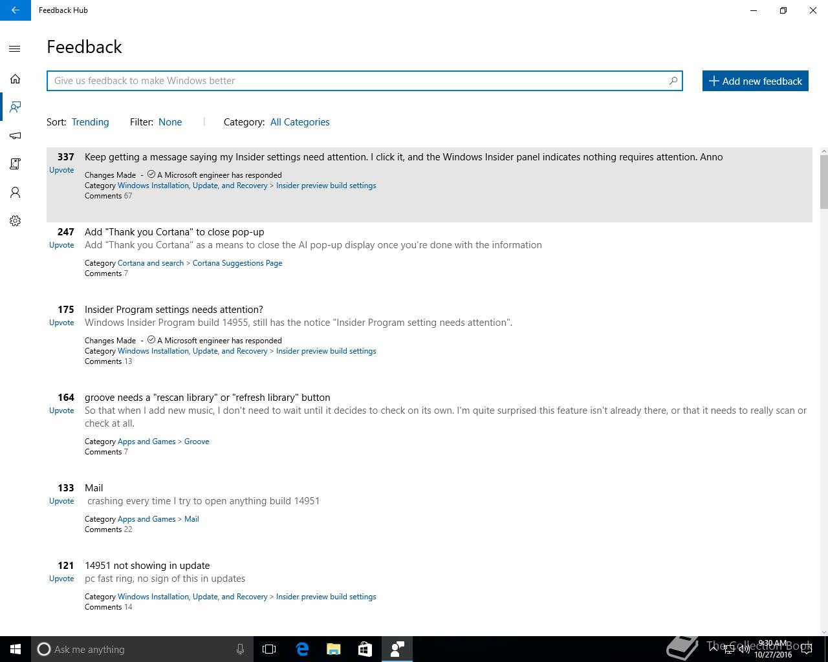
Task: Open Insider preview build settings link in 14951 item
Action: coord(326,597)
